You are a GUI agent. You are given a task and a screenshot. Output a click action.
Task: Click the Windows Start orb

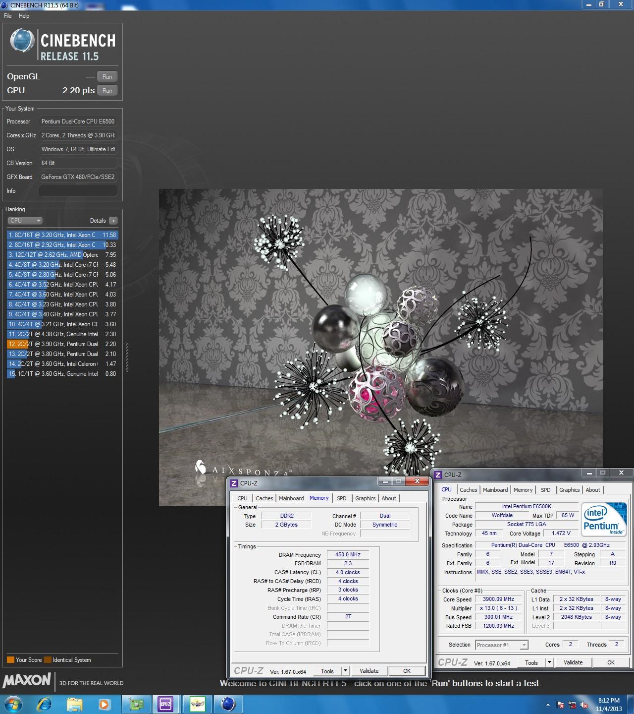[13, 704]
